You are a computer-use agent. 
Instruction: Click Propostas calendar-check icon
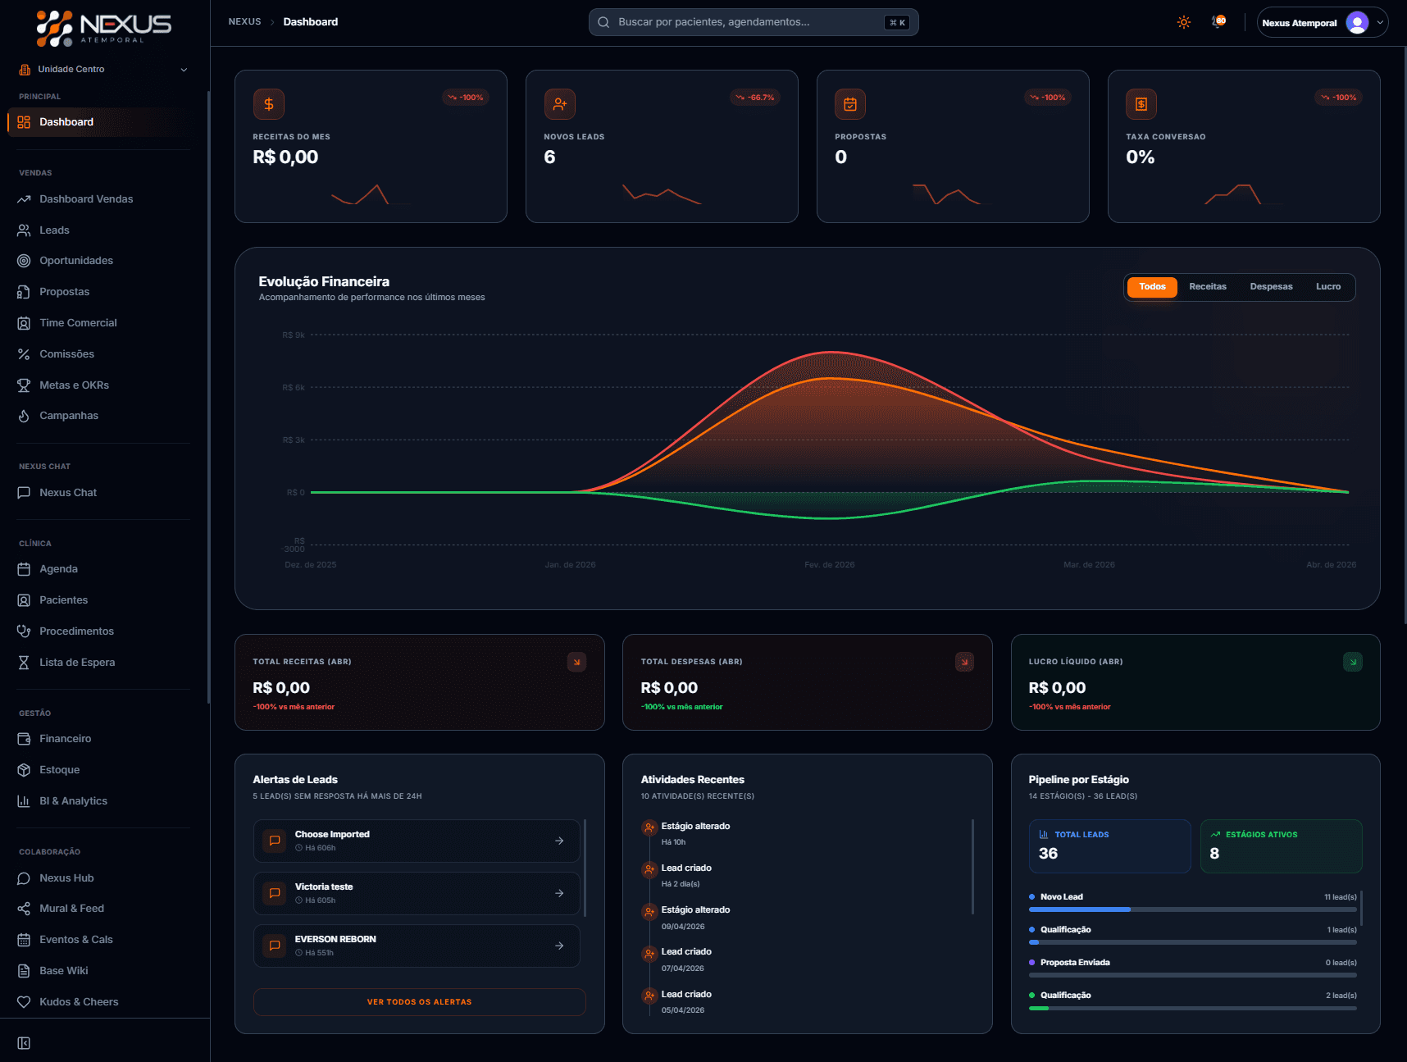[850, 104]
